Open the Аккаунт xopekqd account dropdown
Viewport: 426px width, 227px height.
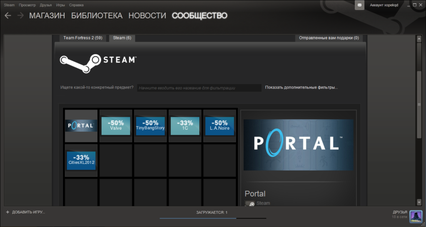point(384,5)
